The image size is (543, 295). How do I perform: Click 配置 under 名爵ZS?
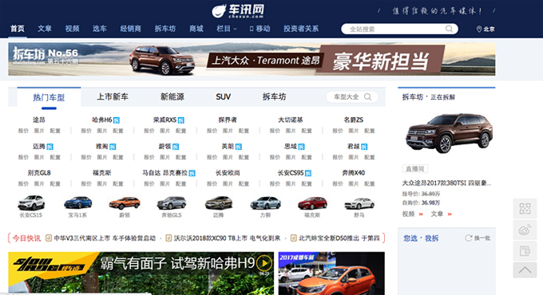click(x=369, y=131)
